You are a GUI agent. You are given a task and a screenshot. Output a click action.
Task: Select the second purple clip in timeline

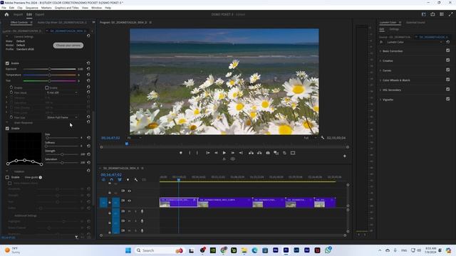coord(225,203)
